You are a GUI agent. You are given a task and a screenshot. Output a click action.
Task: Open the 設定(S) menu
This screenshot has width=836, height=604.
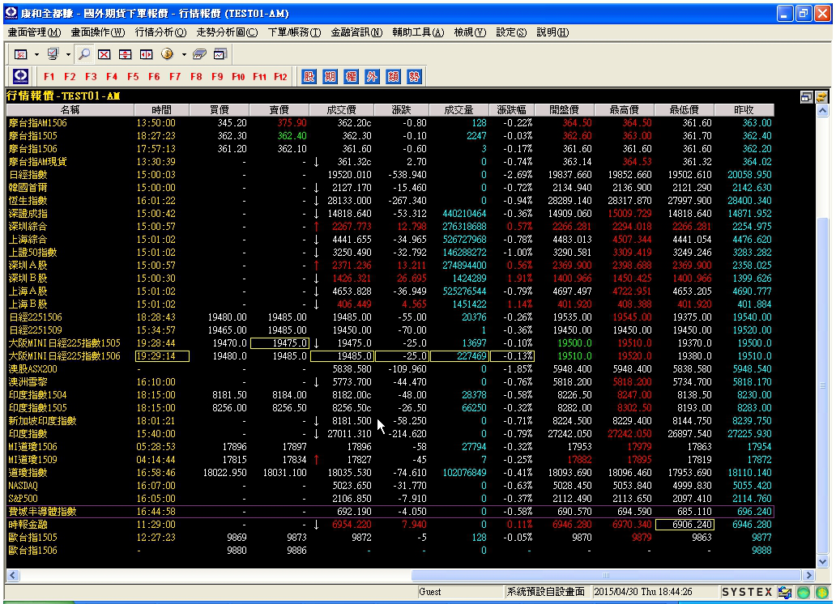[512, 32]
